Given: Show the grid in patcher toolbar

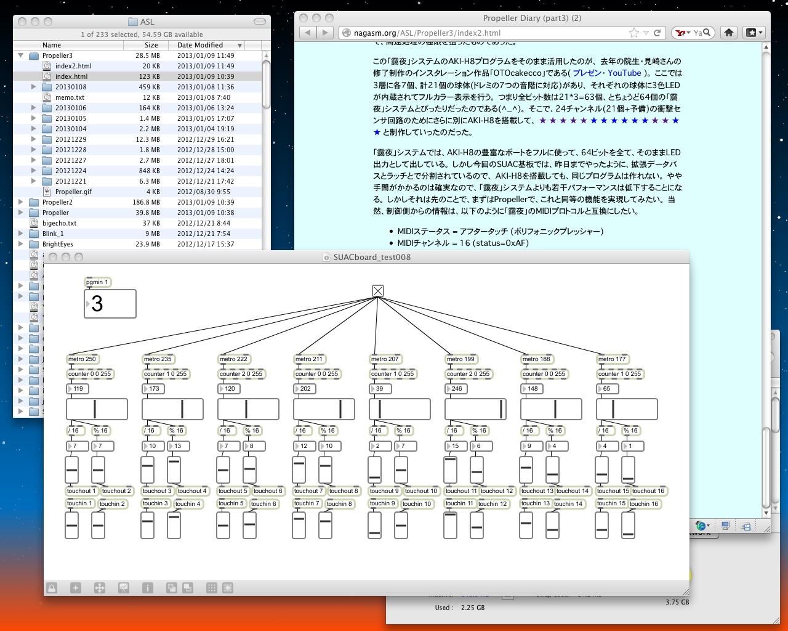Looking at the screenshot, I should click(x=211, y=588).
